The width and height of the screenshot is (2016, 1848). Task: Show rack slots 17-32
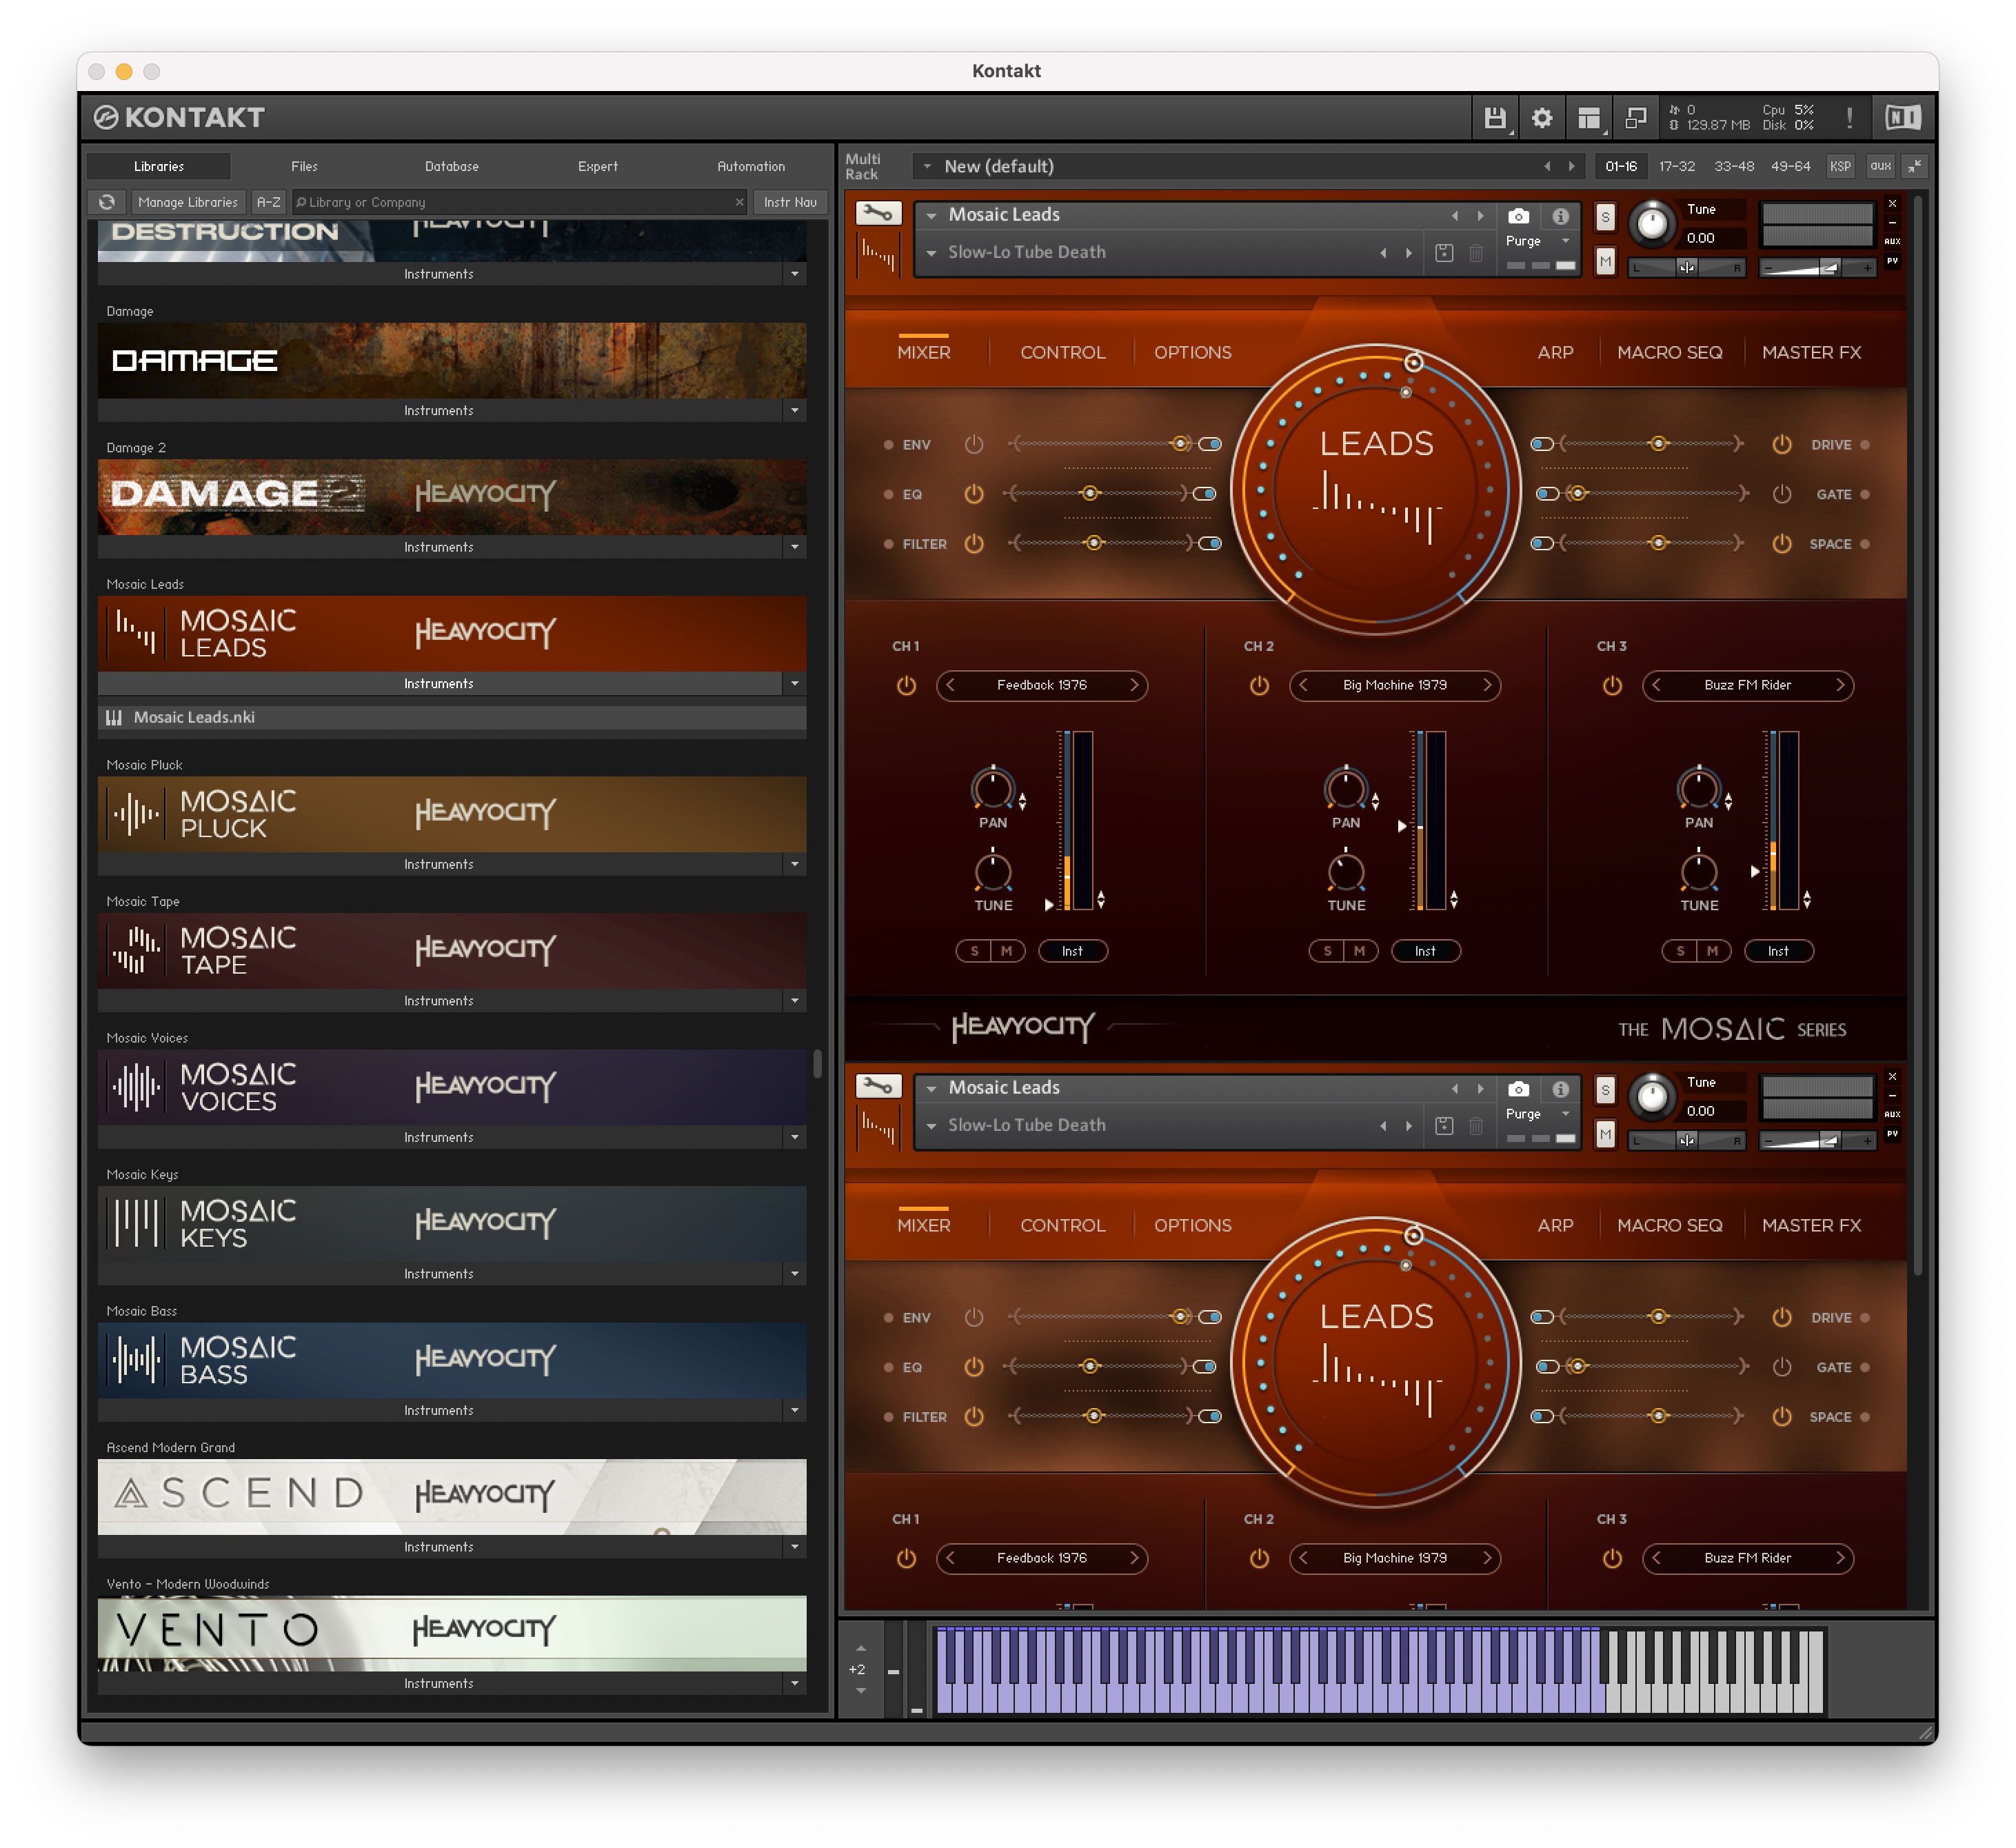click(1677, 166)
